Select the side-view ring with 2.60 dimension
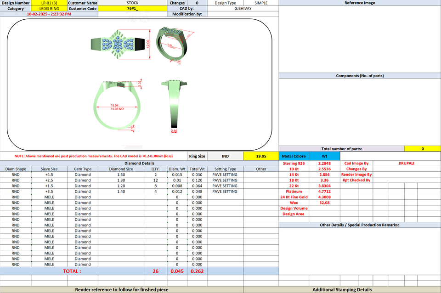The width and height of the screenshot is (441, 293). 175,106
